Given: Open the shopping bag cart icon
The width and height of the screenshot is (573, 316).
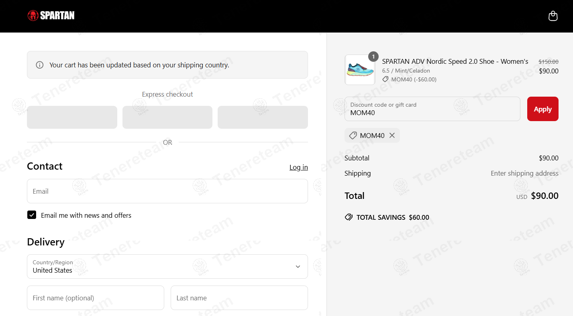Looking at the screenshot, I should [x=553, y=16].
